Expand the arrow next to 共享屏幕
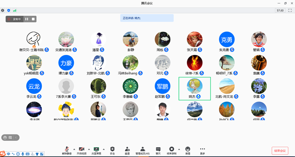 [104, 149]
